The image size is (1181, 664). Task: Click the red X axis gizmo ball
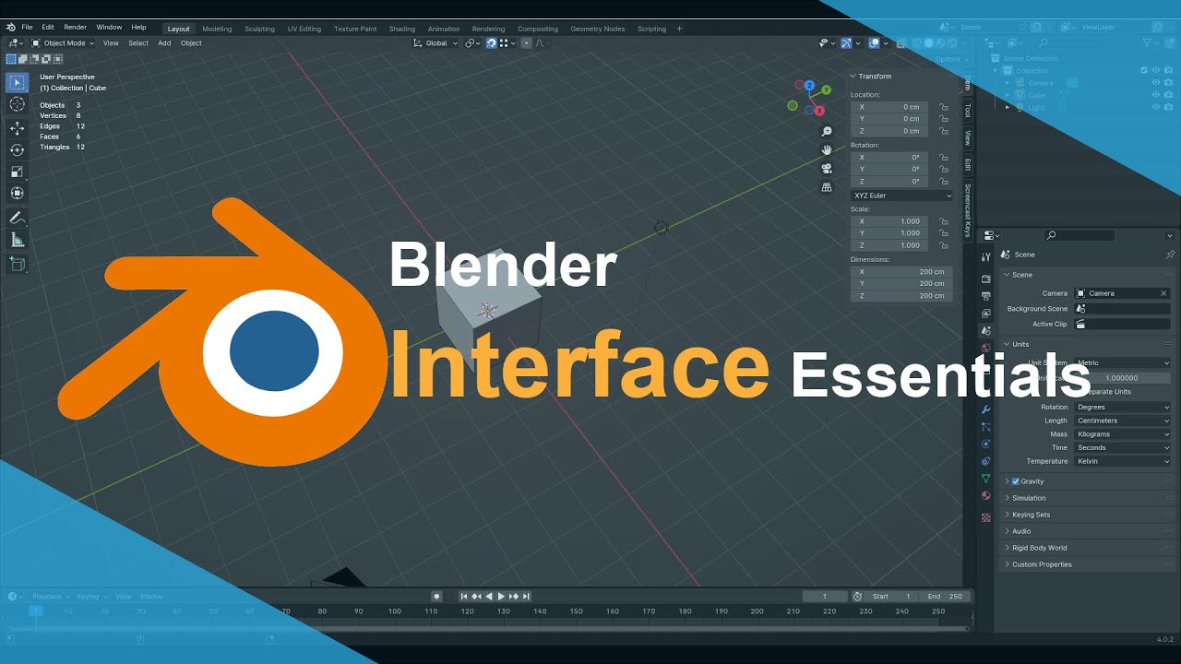(819, 111)
